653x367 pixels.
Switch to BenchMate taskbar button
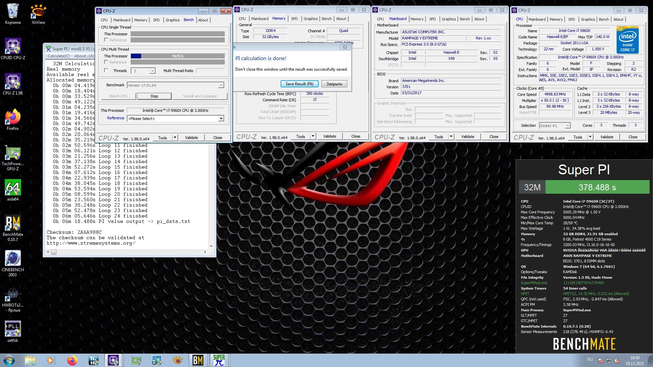[198, 360]
